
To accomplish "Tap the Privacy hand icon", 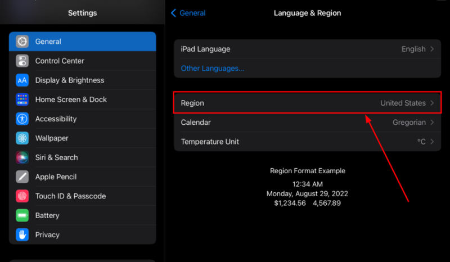I will pos(22,234).
